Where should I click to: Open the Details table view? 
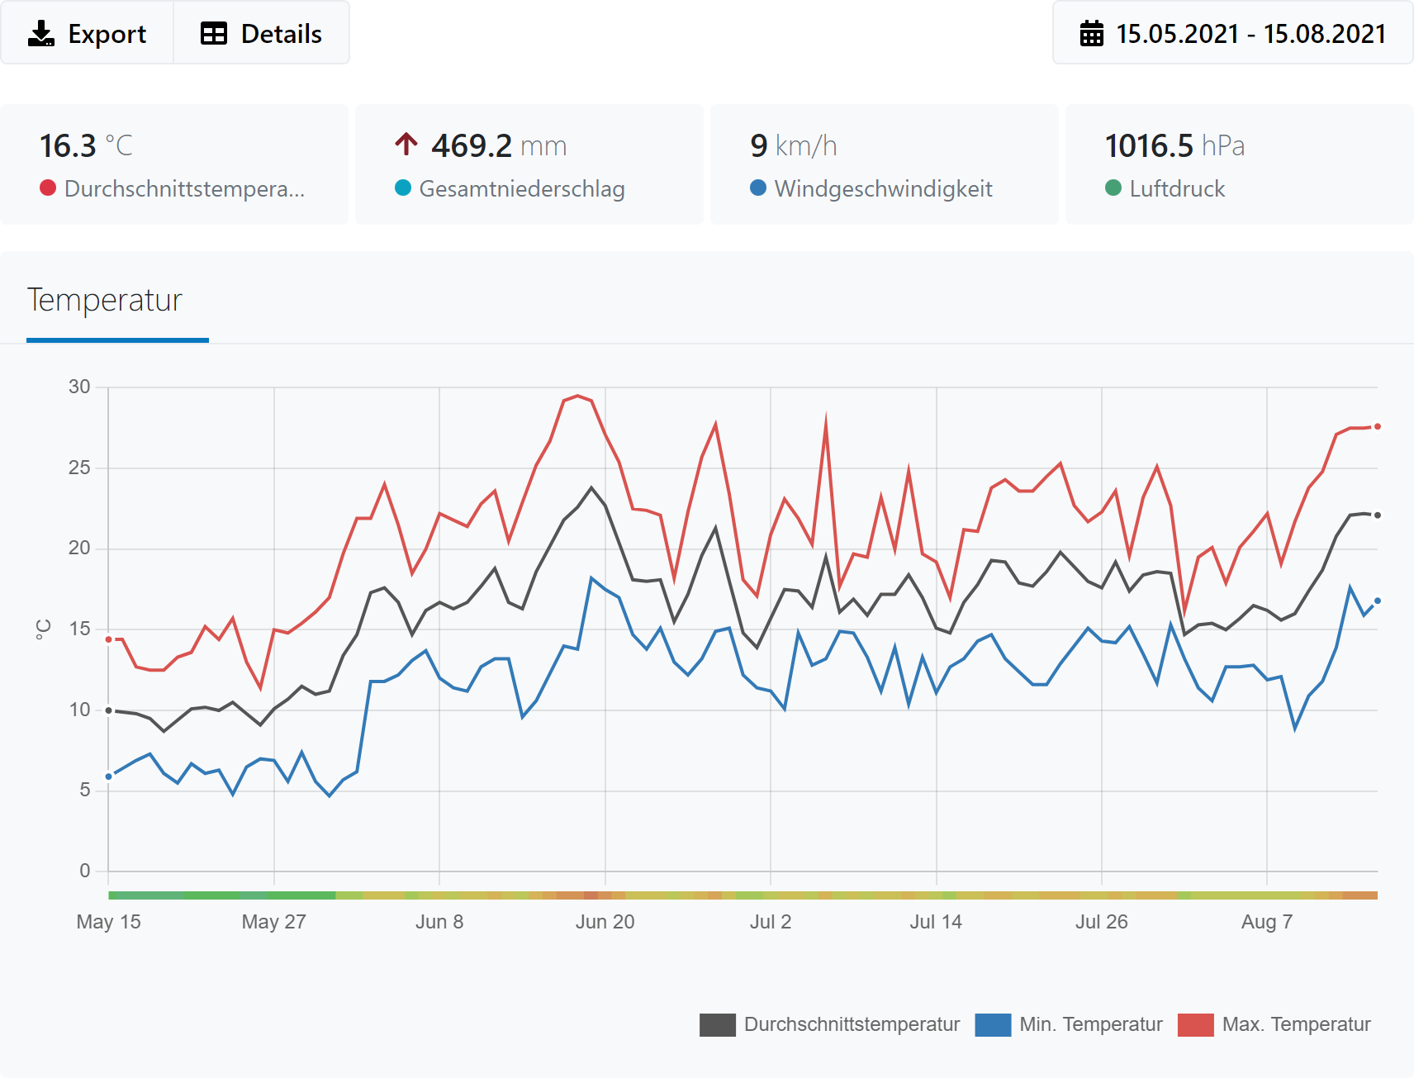point(261,33)
